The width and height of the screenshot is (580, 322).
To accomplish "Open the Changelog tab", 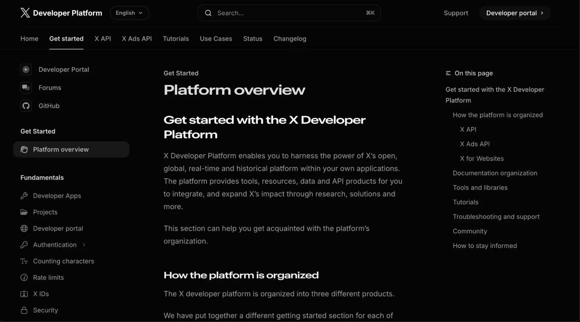I will (x=290, y=39).
